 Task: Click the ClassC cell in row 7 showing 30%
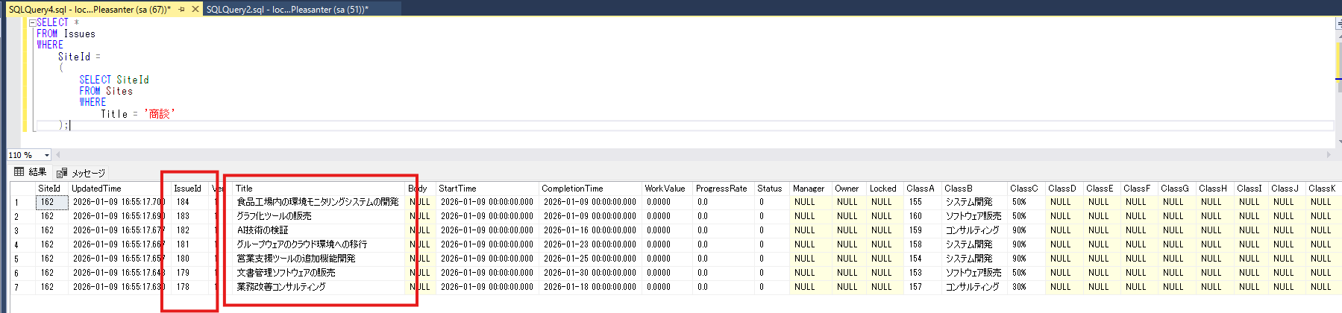pos(1019,287)
